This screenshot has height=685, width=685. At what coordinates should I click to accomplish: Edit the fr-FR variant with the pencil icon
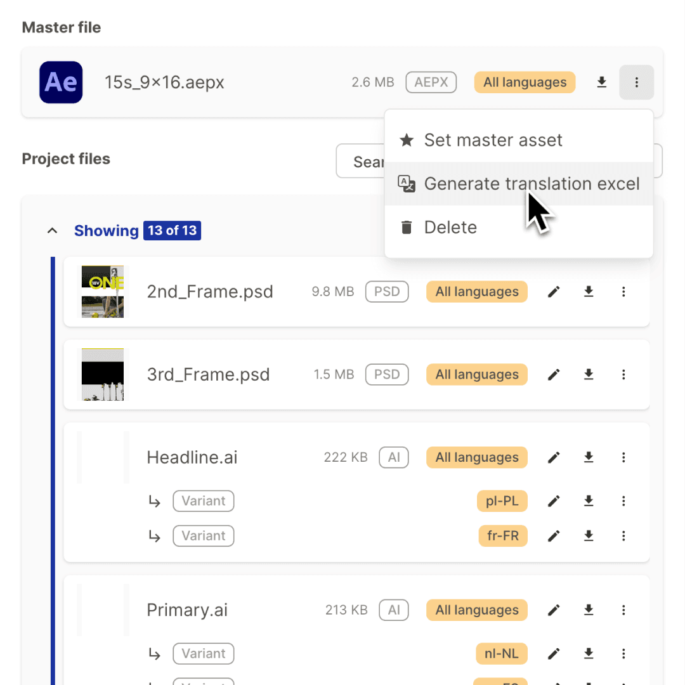click(553, 536)
